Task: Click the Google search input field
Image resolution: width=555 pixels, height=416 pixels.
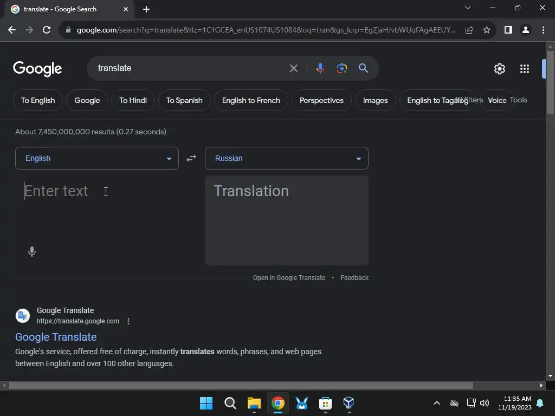Action: pos(191,68)
